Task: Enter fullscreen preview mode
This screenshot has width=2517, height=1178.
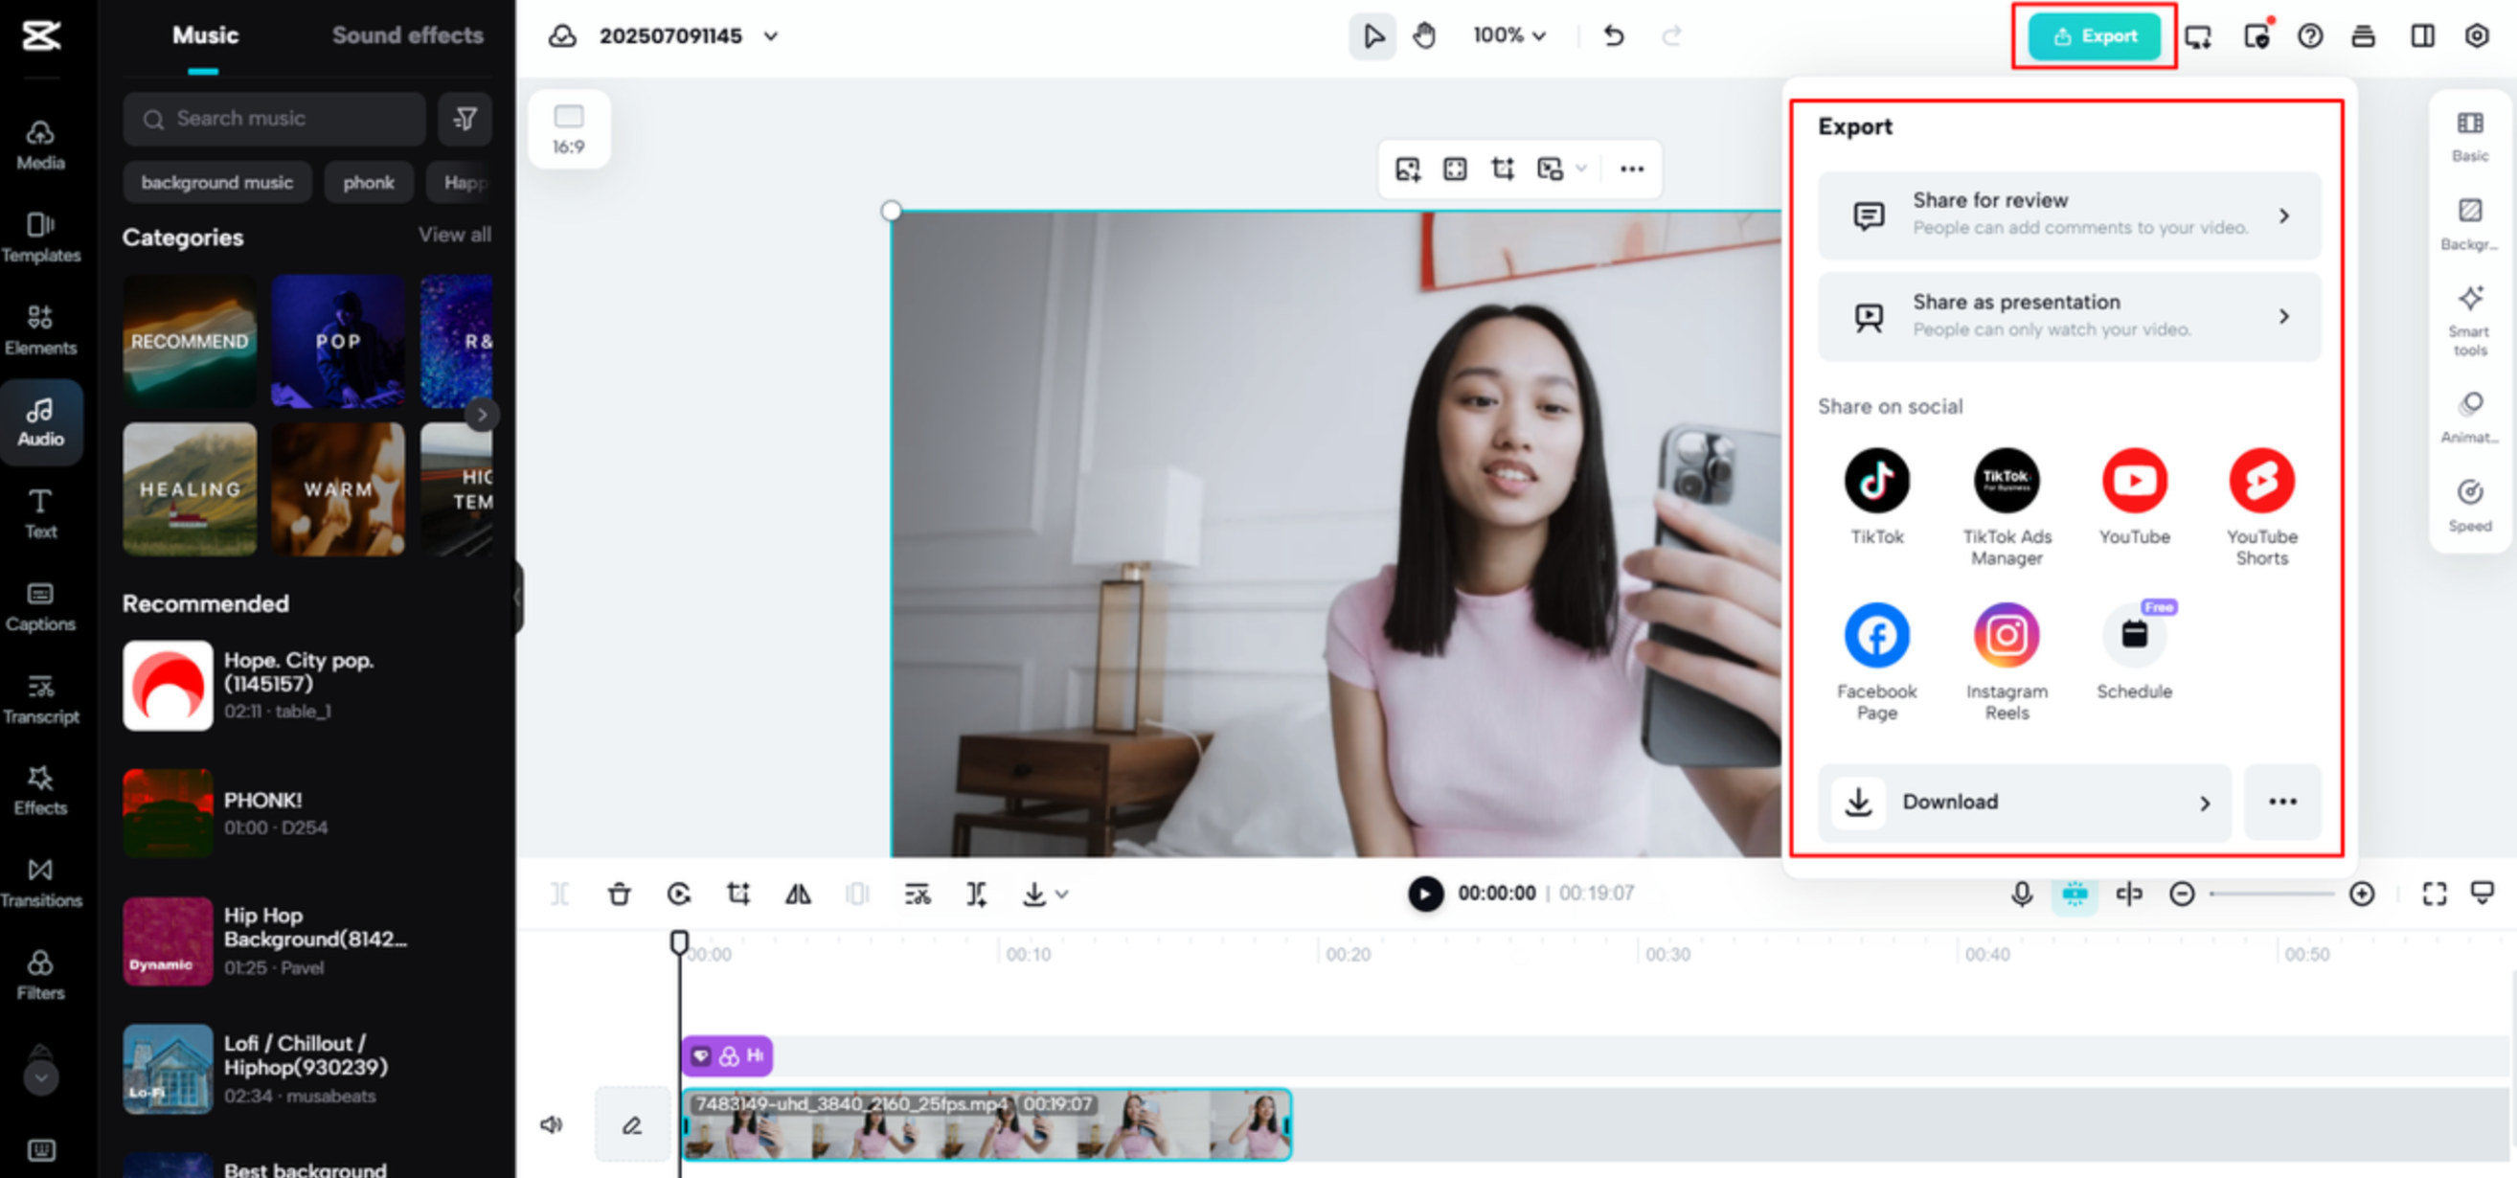Action: (x=2434, y=894)
